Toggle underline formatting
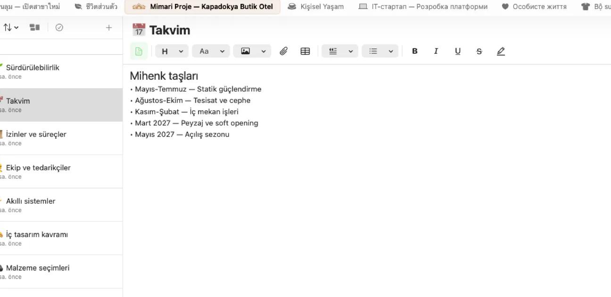This screenshot has width=611, height=297. (x=458, y=51)
